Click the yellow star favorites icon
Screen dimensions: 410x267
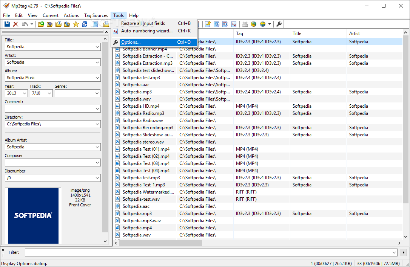(x=76, y=24)
